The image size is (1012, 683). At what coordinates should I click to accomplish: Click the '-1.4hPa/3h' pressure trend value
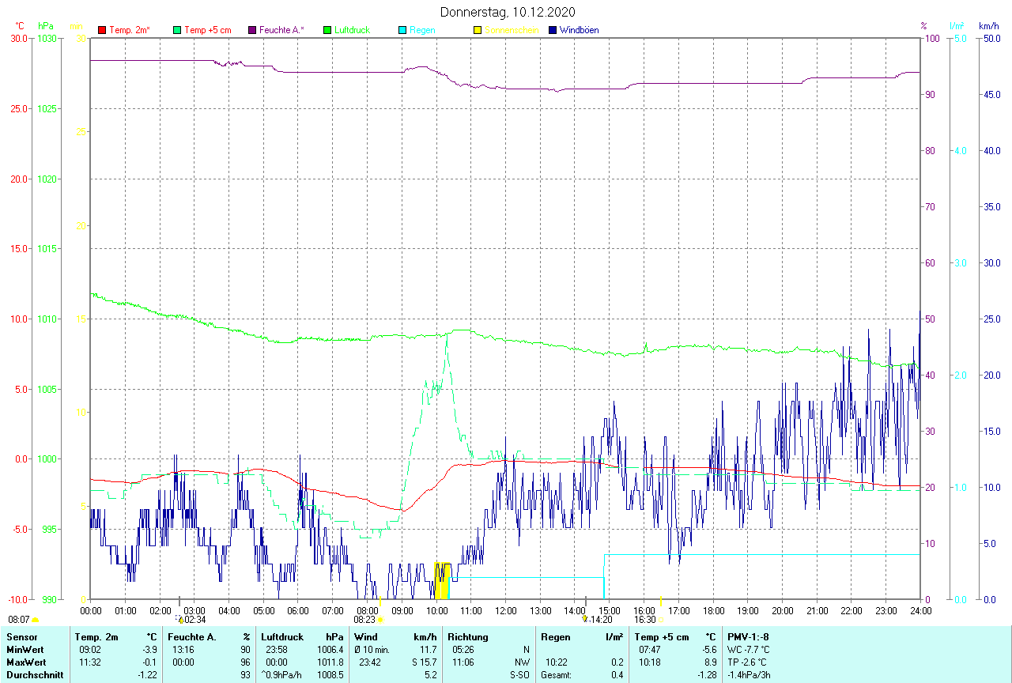click(x=749, y=675)
